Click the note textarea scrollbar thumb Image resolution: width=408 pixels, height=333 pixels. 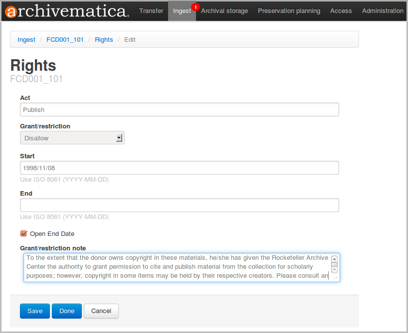(334, 265)
